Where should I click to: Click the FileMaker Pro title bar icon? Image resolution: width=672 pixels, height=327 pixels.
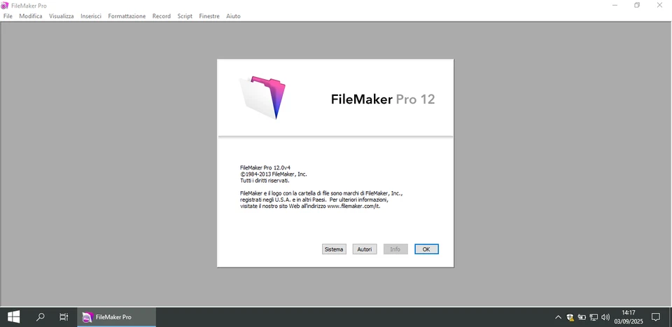[x=5, y=6]
